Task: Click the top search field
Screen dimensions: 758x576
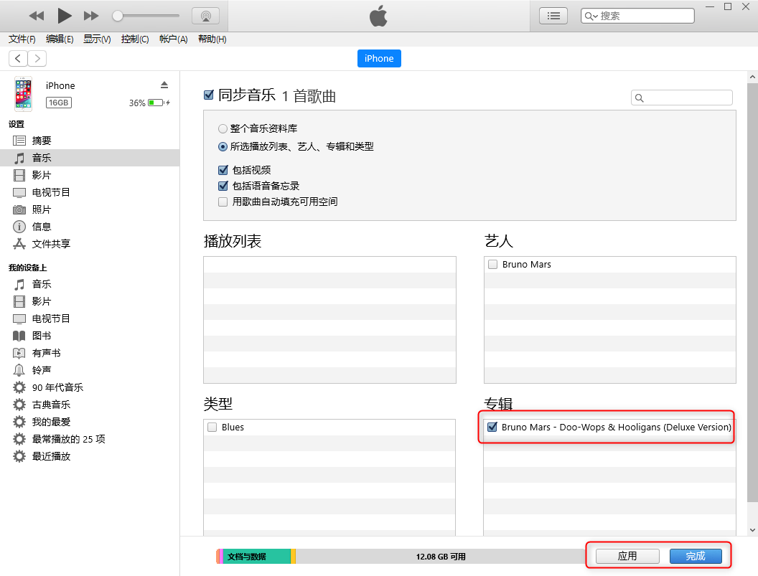Action: pyautogui.click(x=637, y=16)
